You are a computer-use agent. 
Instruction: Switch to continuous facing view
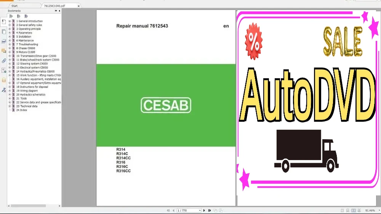pyautogui.click(x=359, y=211)
